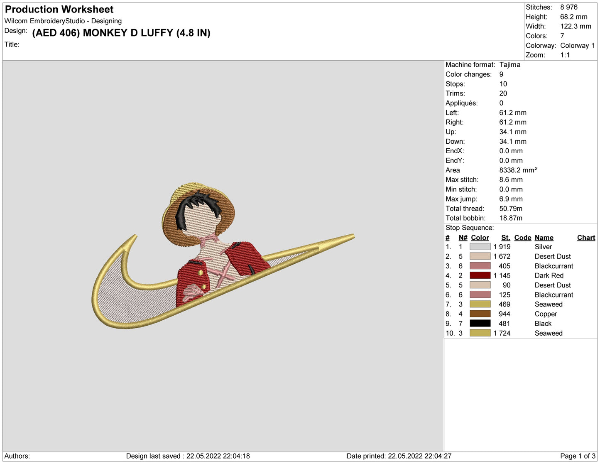The image size is (600, 464).
Task: Click the Blackcurrant swatch in row 6
Action: point(480,295)
